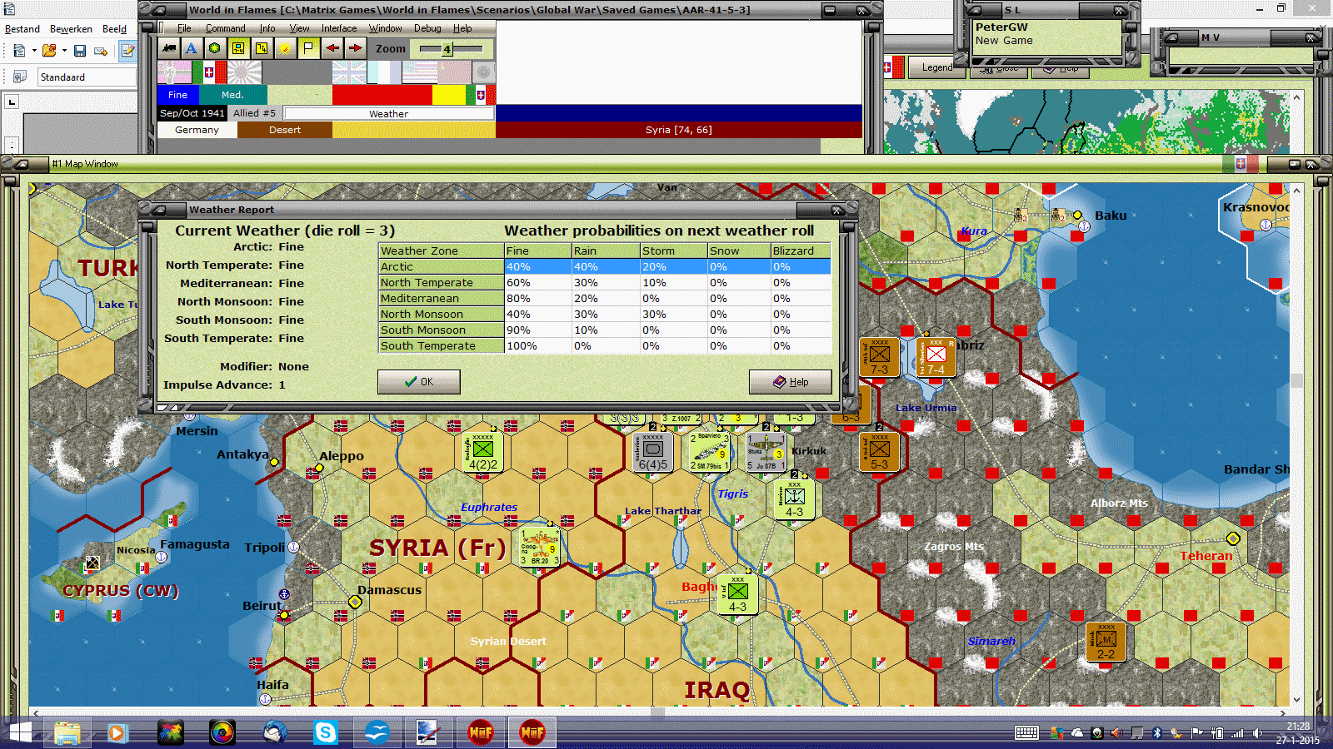Click the green hex toolbar icon
Screen dimensions: 1333x749
(x=215, y=48)
